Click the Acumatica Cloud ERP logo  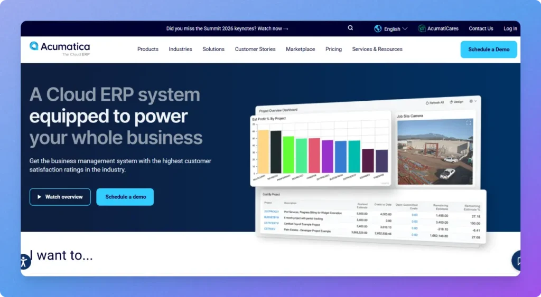pos(60,49)
